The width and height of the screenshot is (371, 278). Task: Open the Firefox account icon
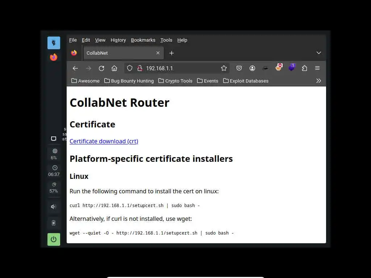[252, 68]
